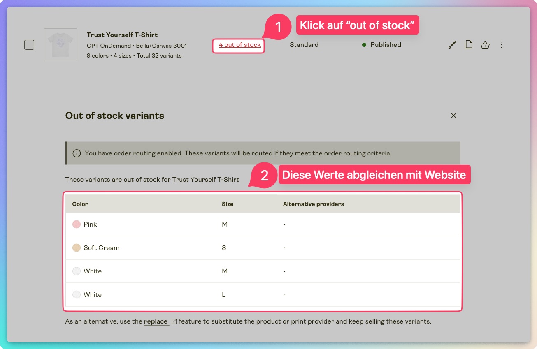Click the White swatch in size L row
The image size is (537, 349).
77,295
